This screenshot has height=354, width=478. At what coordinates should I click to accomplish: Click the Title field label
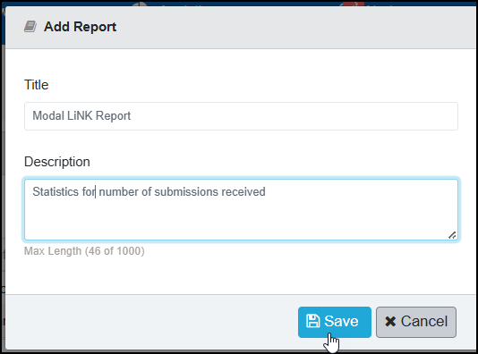pos(37,85)
